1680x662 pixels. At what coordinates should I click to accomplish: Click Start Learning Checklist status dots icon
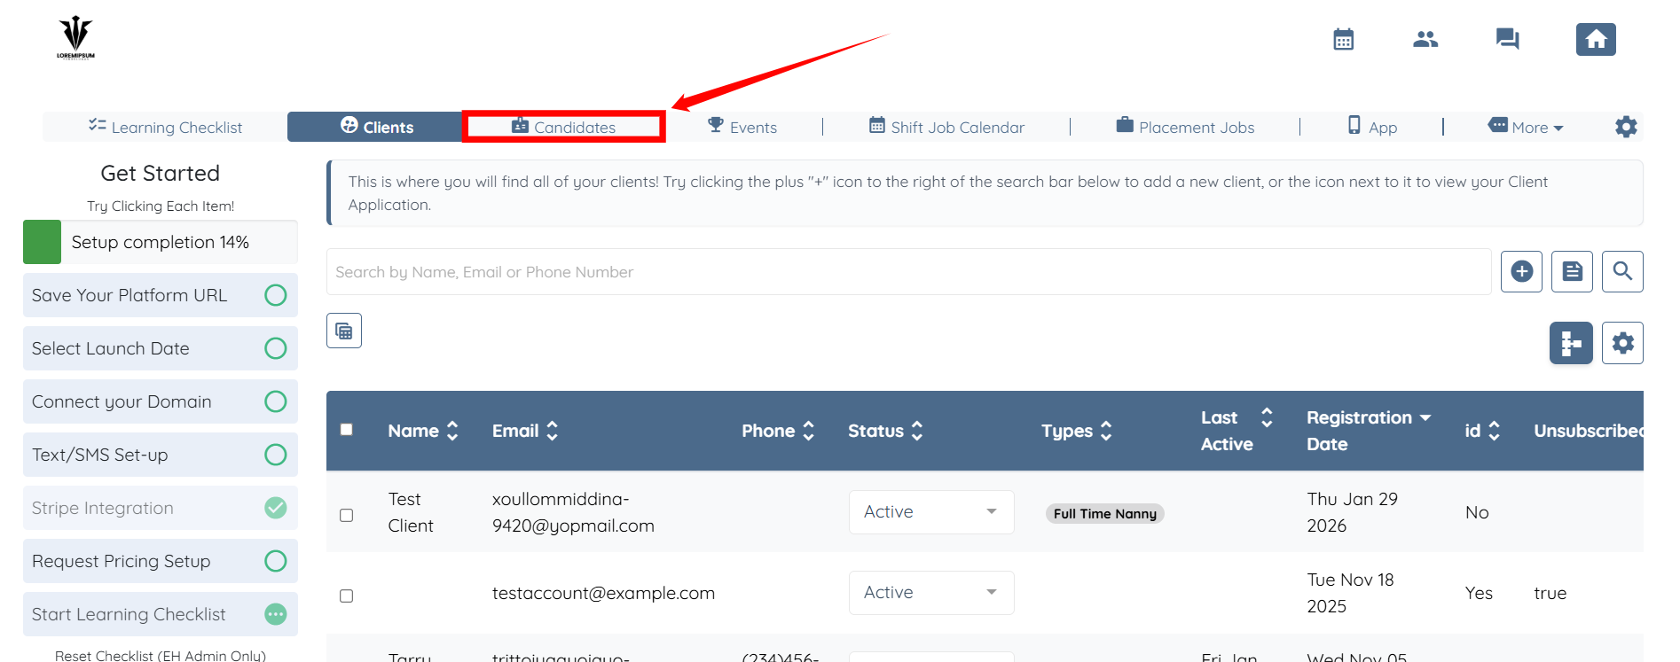[276, 614]
